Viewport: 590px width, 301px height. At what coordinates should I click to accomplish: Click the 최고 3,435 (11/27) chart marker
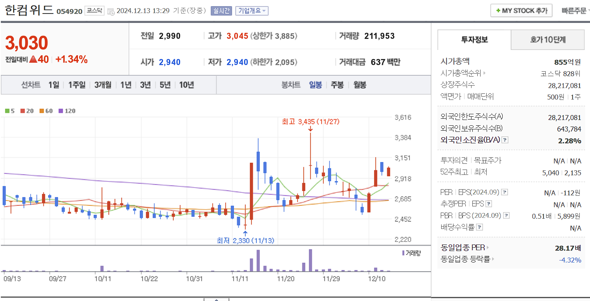pyautogui.click(x=310, y=122)
